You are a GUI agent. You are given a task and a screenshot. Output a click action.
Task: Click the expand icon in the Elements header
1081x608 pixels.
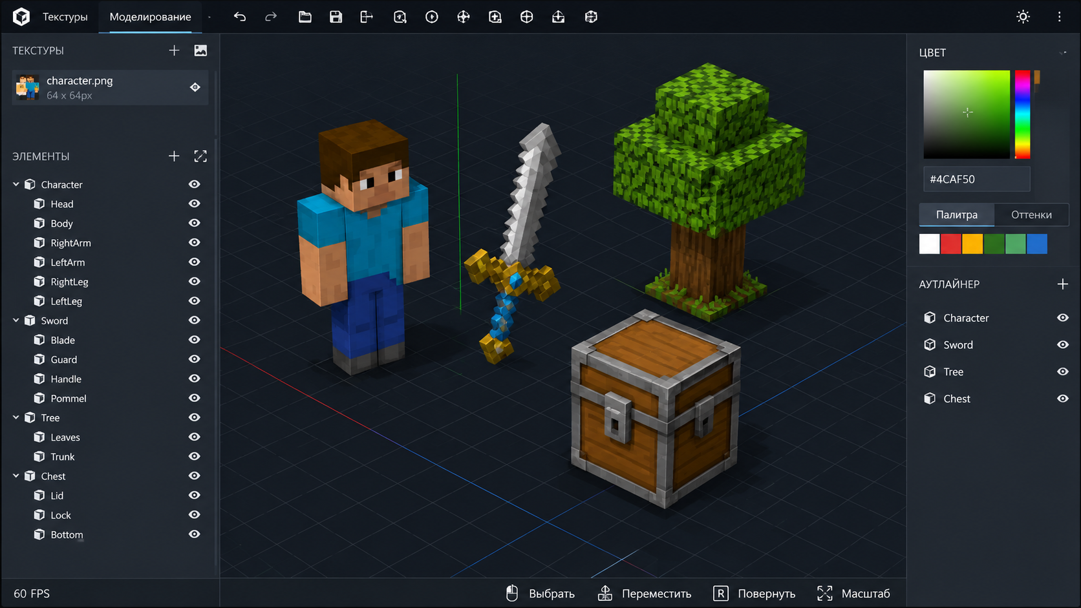pyautogui.click(x=200, y=156)
